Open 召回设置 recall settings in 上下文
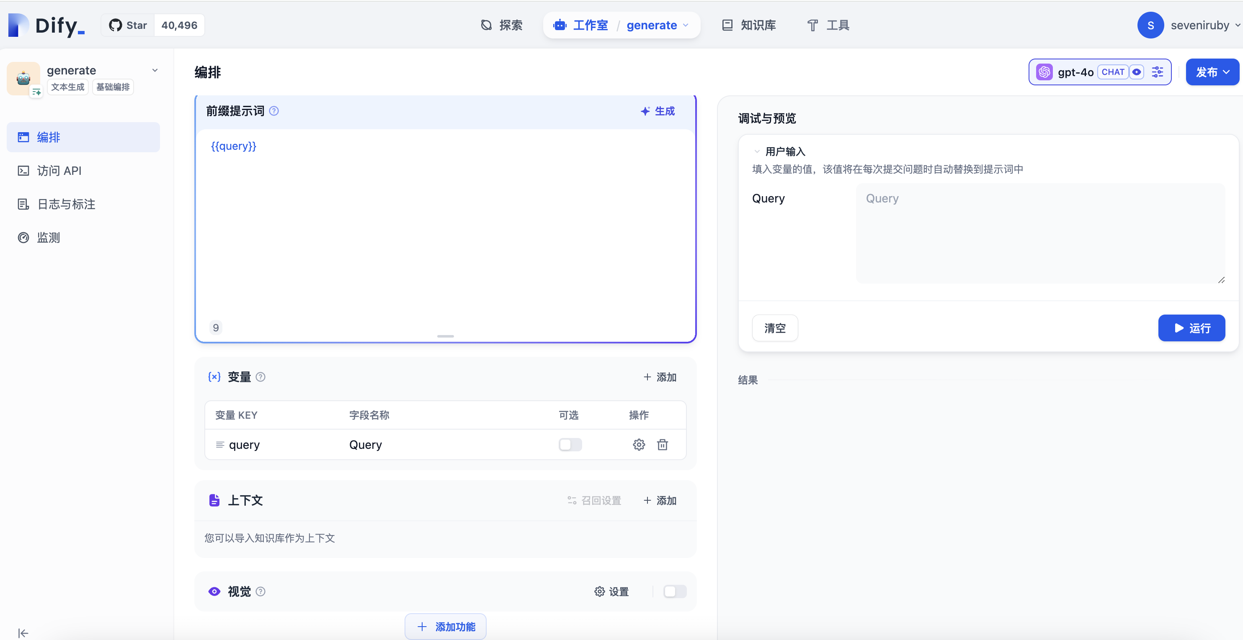The height and width of the screenshot is (640, 1243). (594, 500)
